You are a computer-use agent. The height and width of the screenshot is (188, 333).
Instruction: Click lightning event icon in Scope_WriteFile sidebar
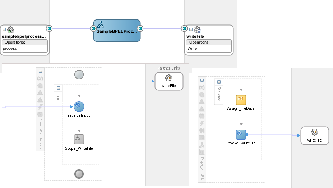(202, 123)
